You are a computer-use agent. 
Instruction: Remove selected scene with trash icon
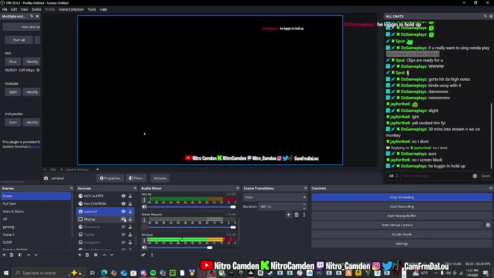12,255
